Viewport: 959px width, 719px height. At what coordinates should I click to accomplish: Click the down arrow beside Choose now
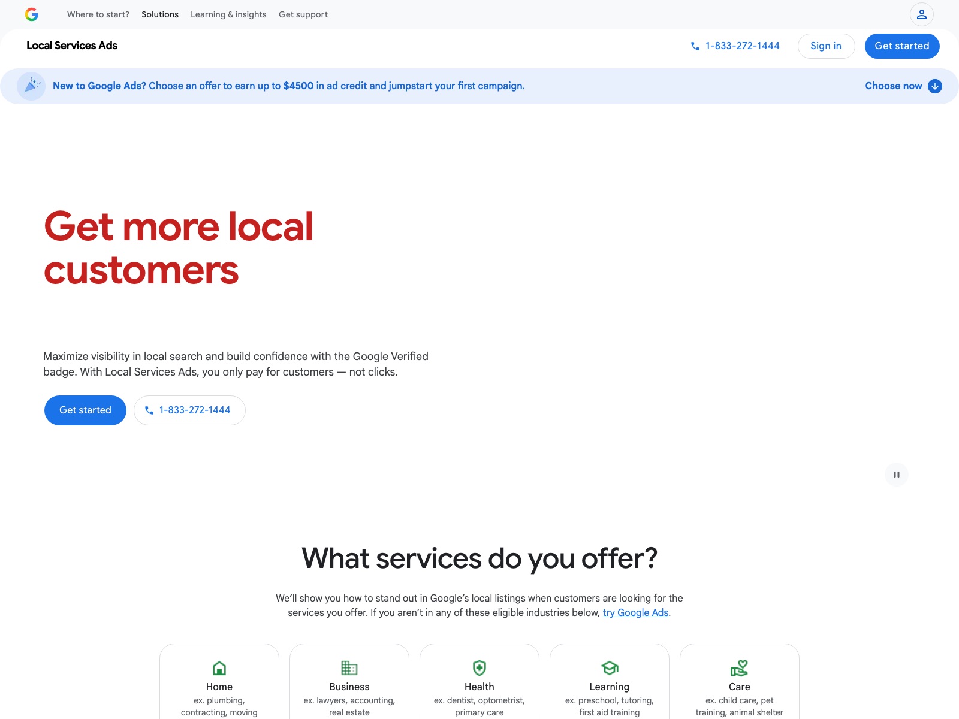tap(935, 86)
